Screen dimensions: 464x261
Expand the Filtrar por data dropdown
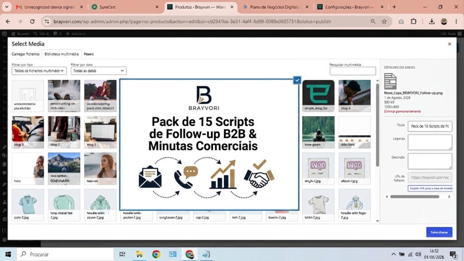pos(98,71)
